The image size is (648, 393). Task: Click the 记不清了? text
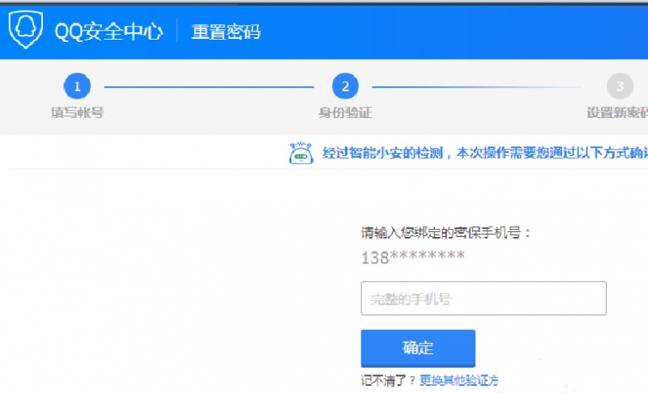(388, 380)
